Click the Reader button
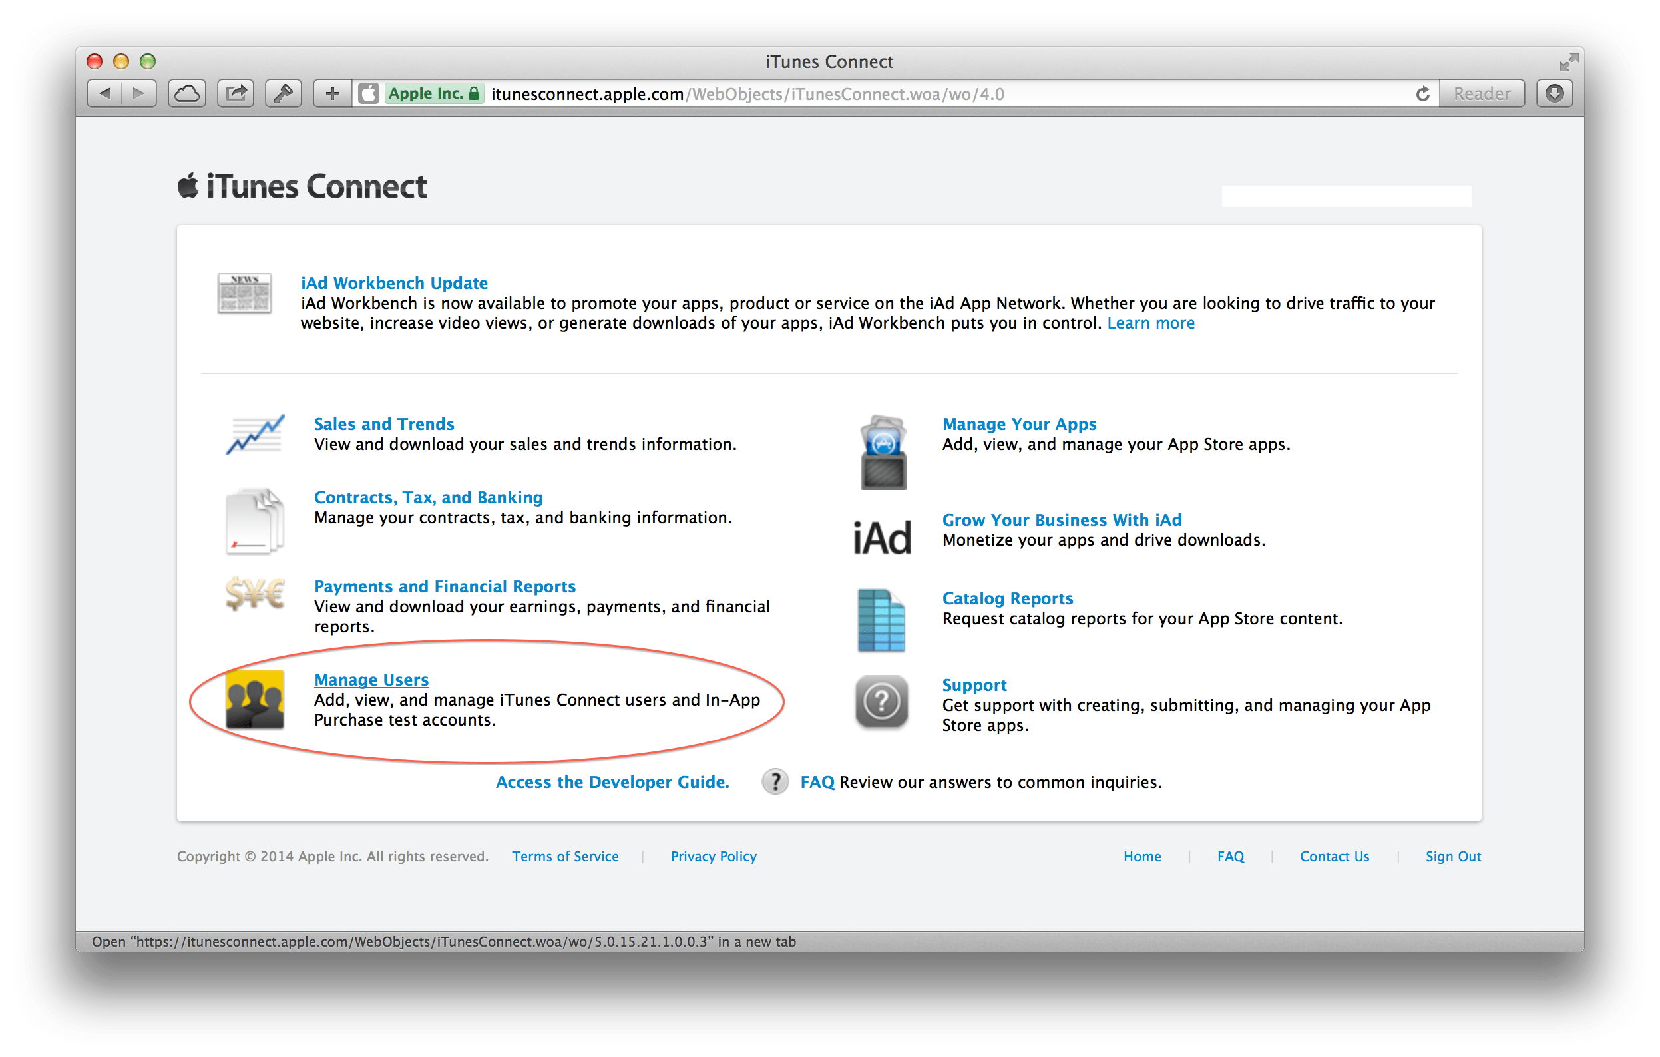Image resolution: width=1660 pixels, height=1057 pixels. [x=1482, y=94]
